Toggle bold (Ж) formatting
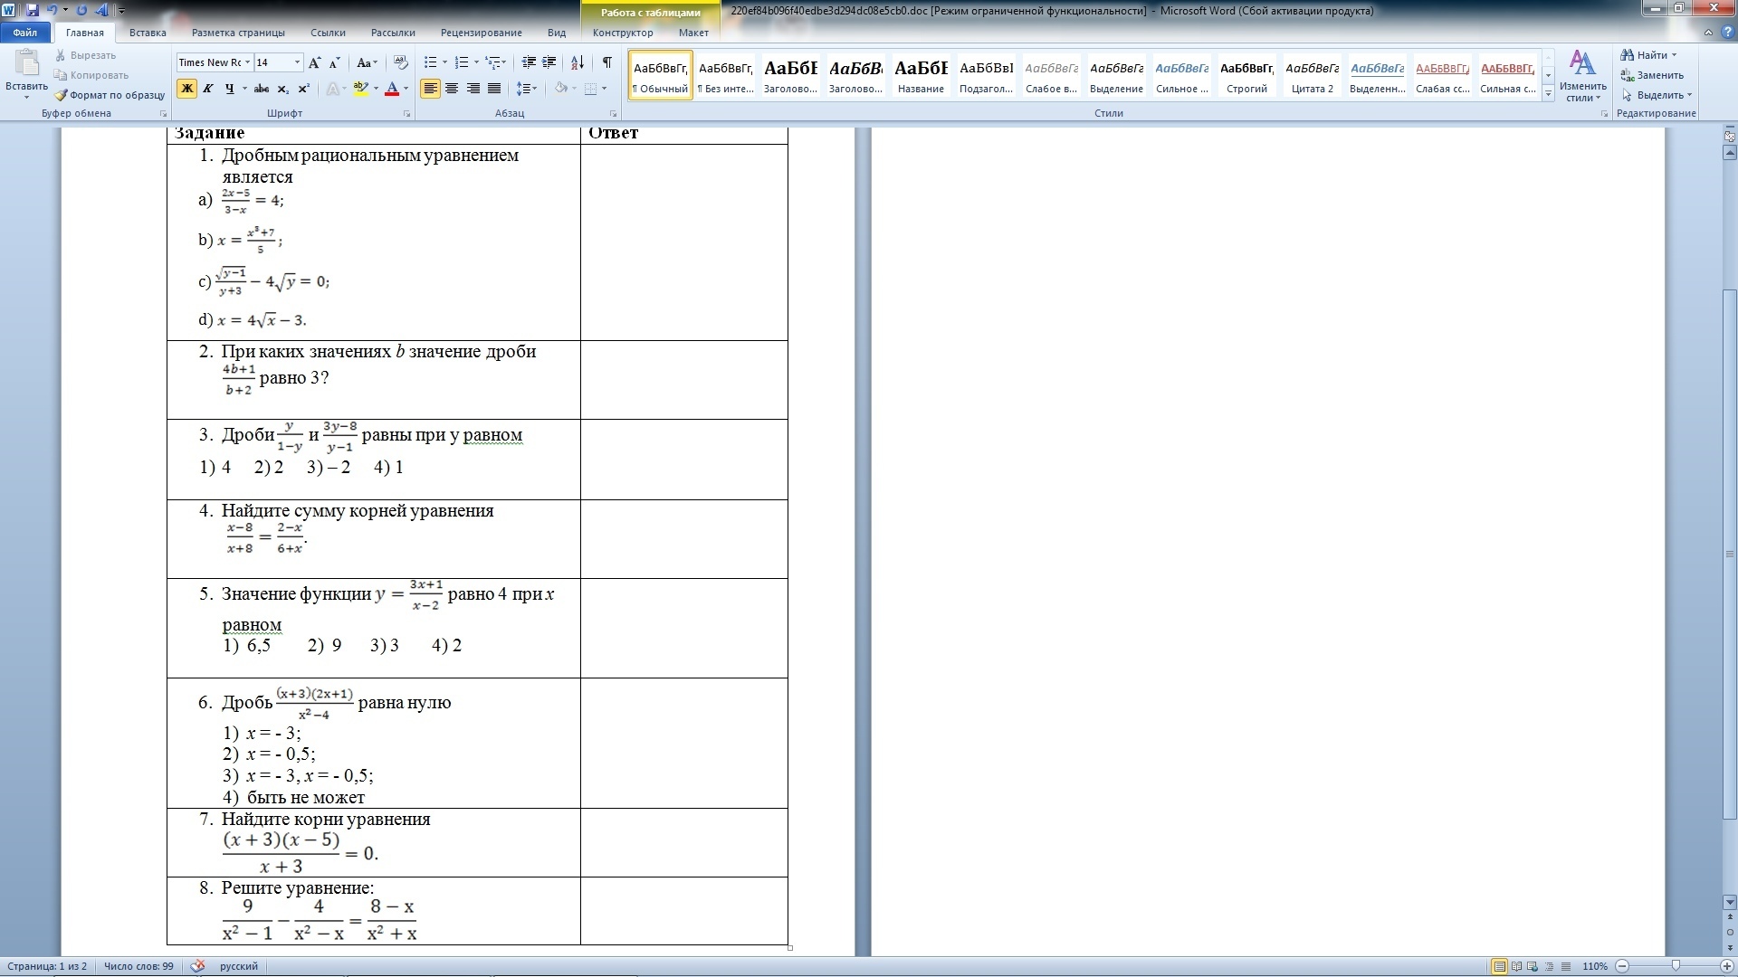This screenshot has height=977, width=1738. [186, 89]
